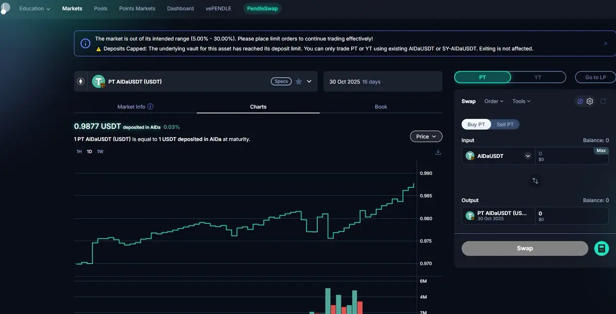Image resolution: width=616 pixels, height=314 pixels.
Task: Open the calculator button next to Swap
Action: coord(601,248)
